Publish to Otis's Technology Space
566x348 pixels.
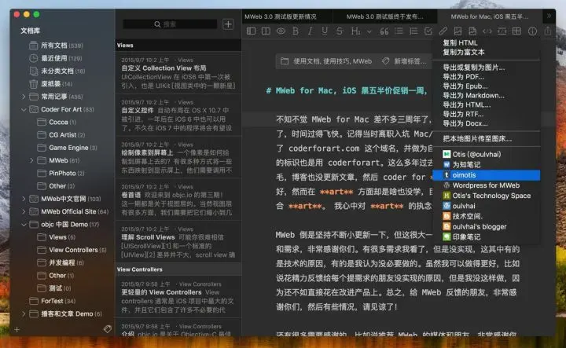487,196
